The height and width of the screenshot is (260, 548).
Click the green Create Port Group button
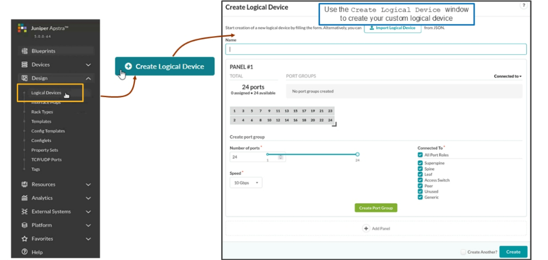[376, 208]
